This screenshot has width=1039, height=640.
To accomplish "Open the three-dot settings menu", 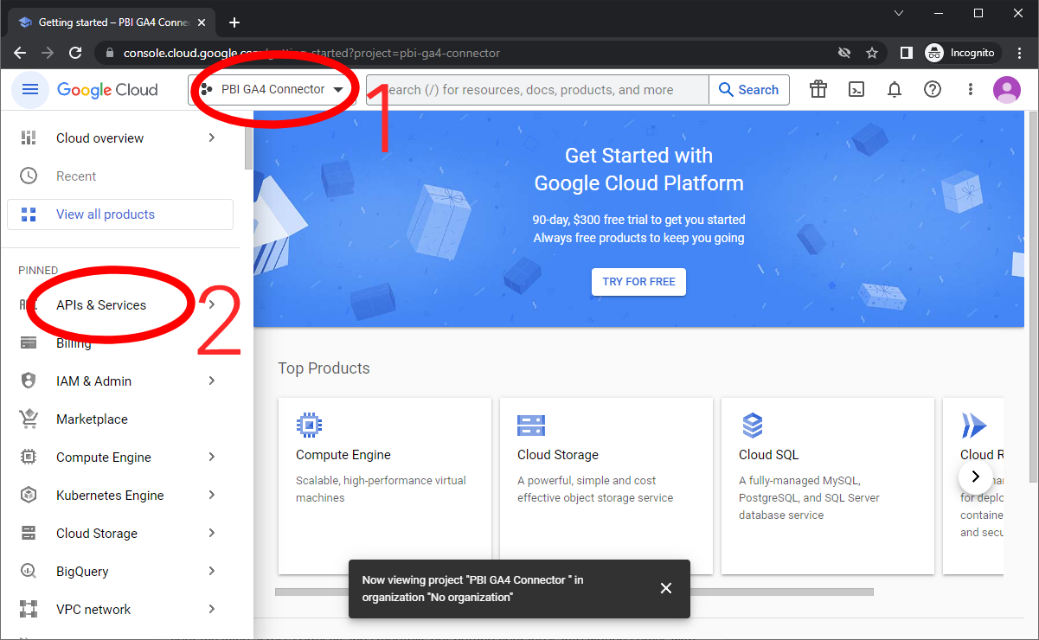I will point(971,90).
